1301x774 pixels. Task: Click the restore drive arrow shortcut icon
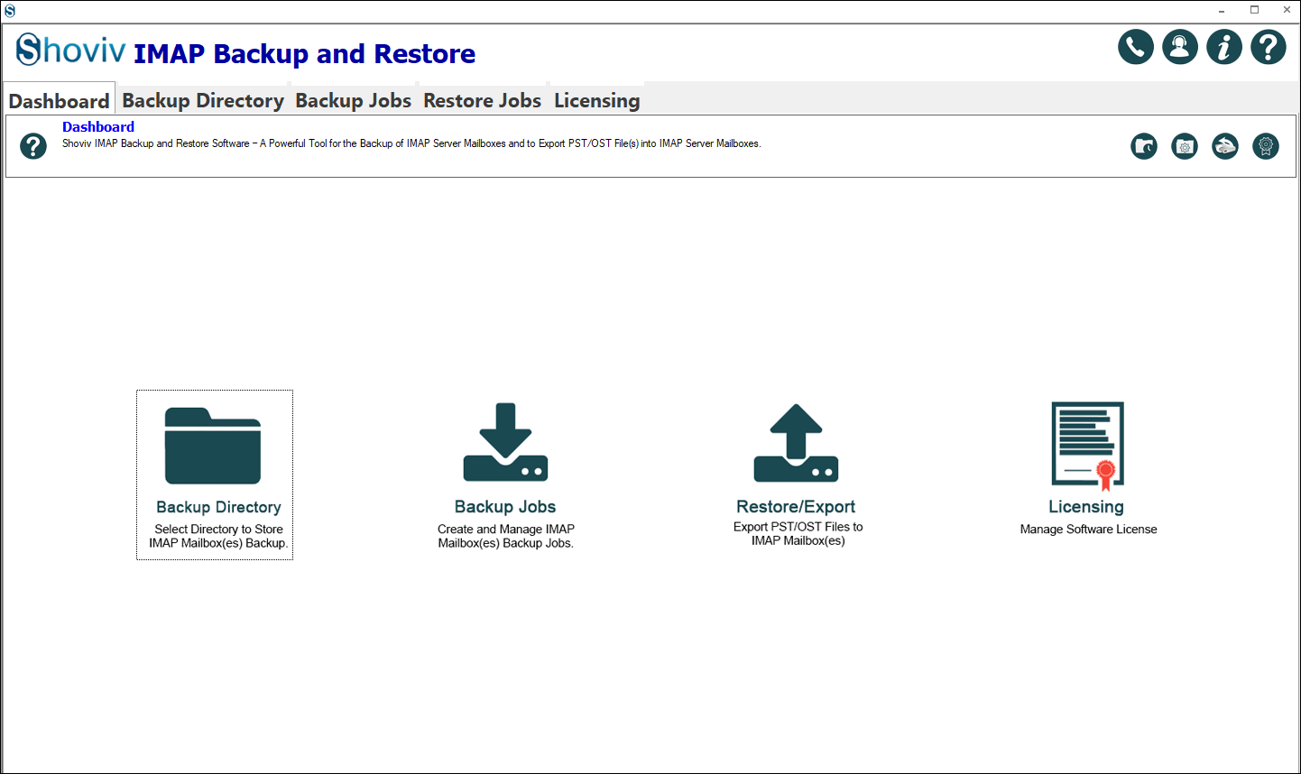[x=1225, y=146]
